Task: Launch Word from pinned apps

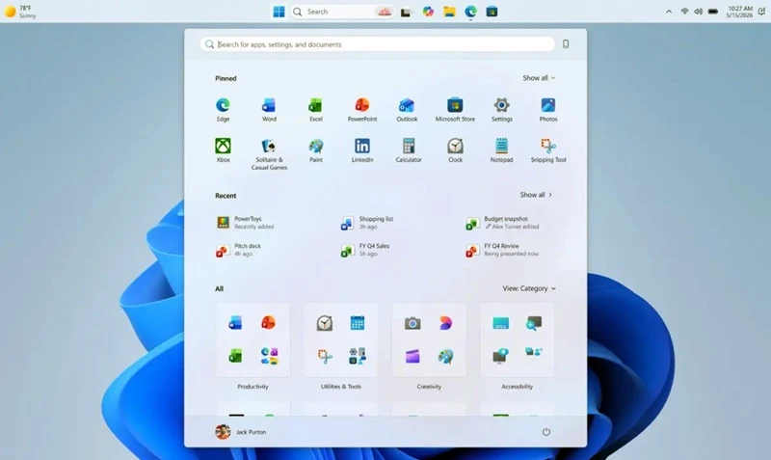Action: click(x=269, y=109)
